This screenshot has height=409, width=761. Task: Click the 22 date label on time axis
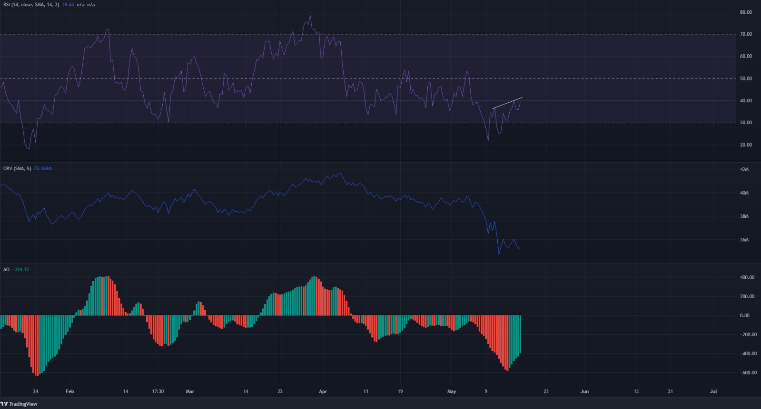pyautogui.click(x=280, y=392)
